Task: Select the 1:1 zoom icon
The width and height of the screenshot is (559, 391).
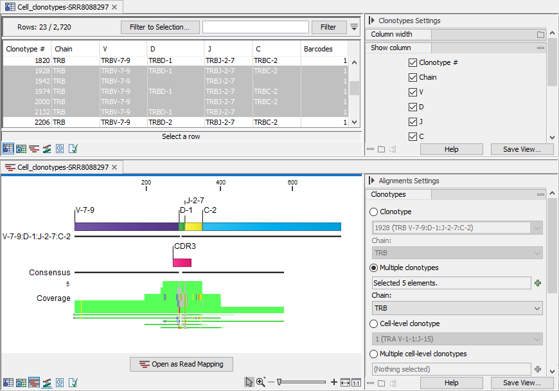Action: coord(357,382)
